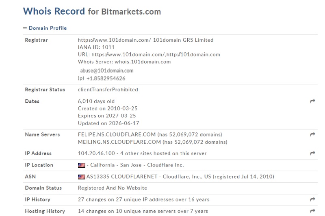This screenshot has height=216, width=325.
Task: Select California - San Jose - Cloudflare Inc. text
Action: tap(137, 165)
